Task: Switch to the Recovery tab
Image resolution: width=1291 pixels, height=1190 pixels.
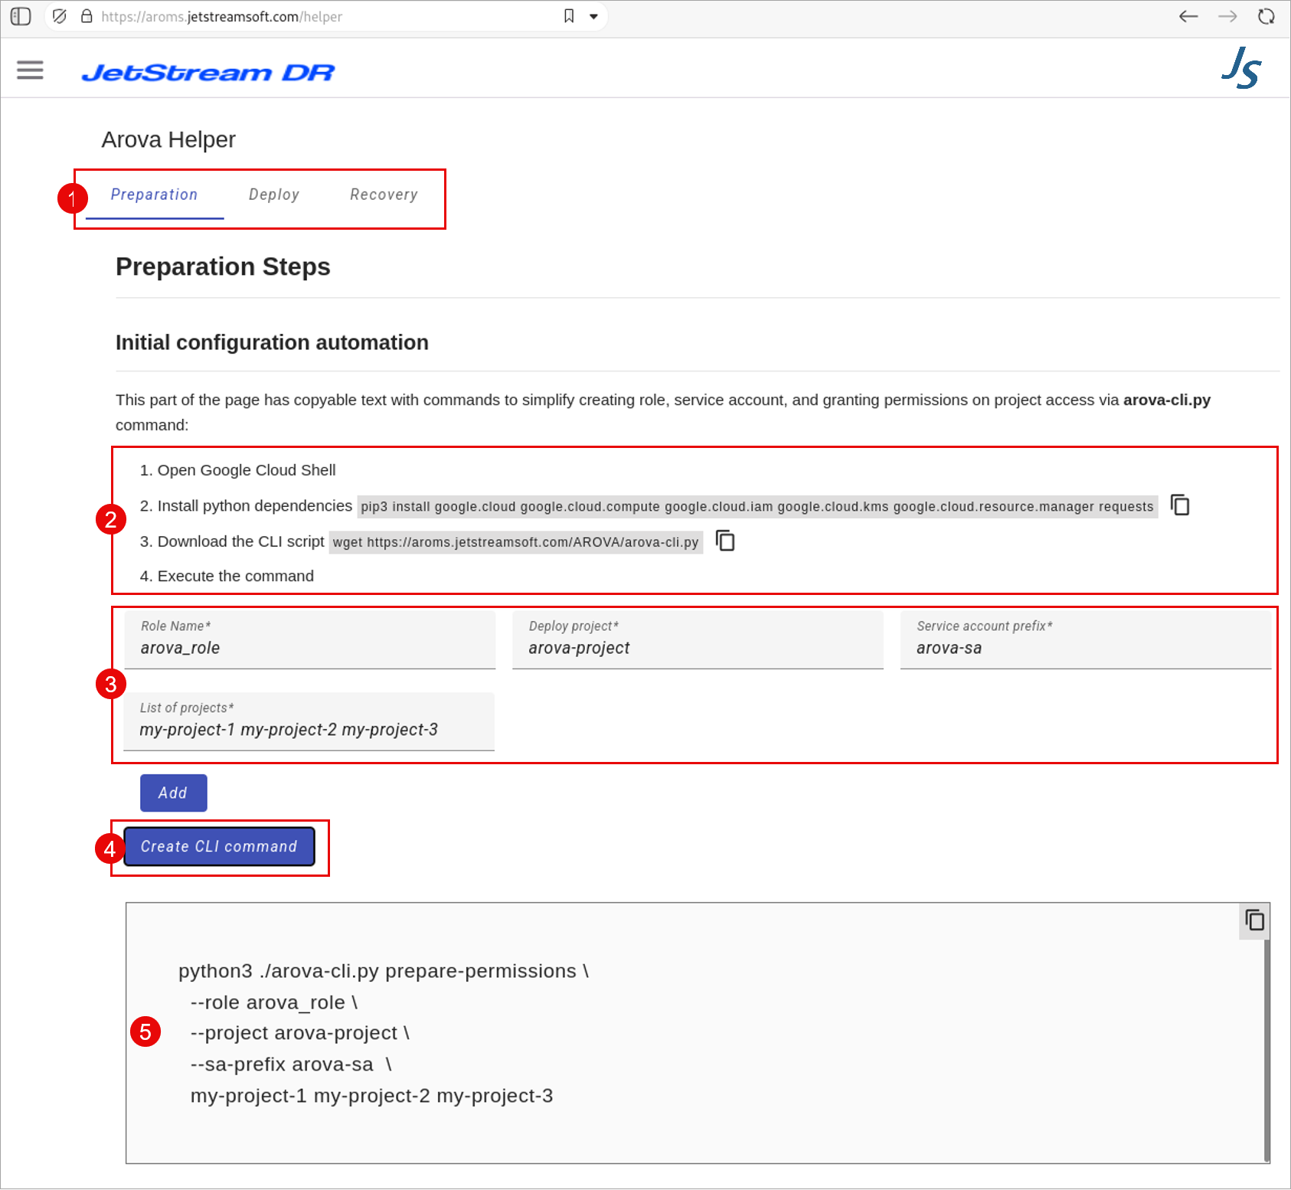Action: (x=384, y=195)
